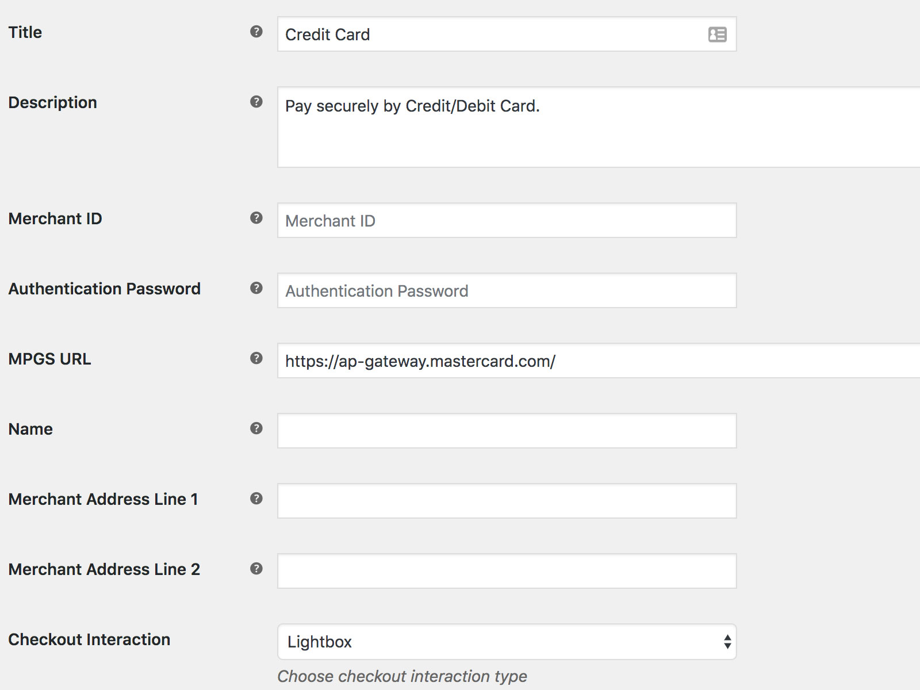Click the Title label
Screen dimensions: 920x690
coord(25,32)
